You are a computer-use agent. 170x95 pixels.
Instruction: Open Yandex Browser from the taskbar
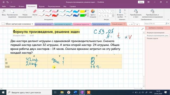pyautogui.click(x=69, y=92)
